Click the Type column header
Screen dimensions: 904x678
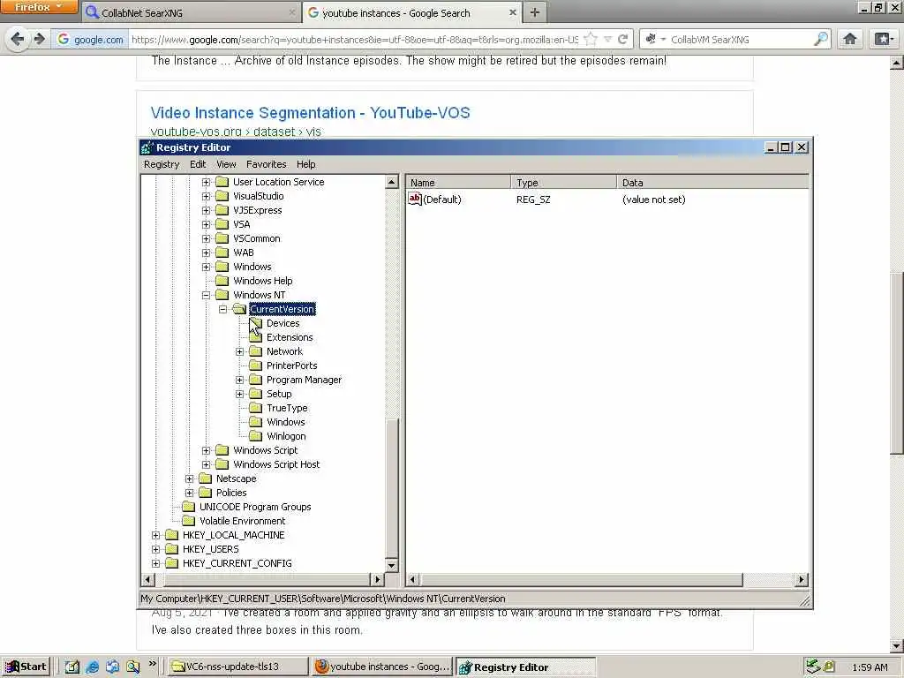pyautogui.click(x=563, y=182)
